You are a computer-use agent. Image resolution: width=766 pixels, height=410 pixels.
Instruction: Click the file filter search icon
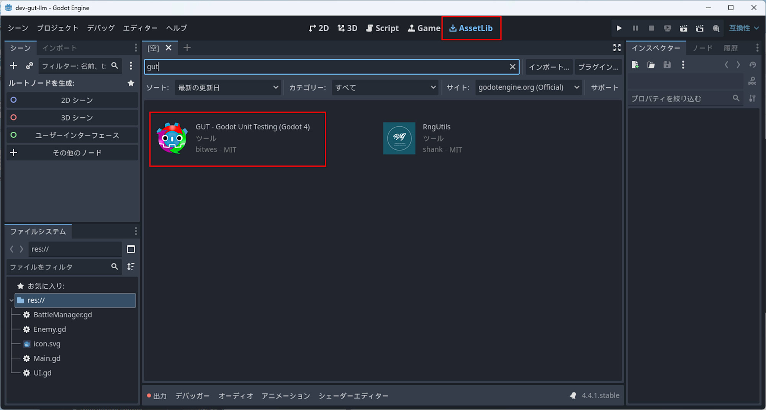point(115,266)
